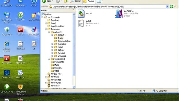Viewport: 179px width, 101px height.
Task: Open My Network Places icon
Action: pyautogui.click(x=7, y=17)
